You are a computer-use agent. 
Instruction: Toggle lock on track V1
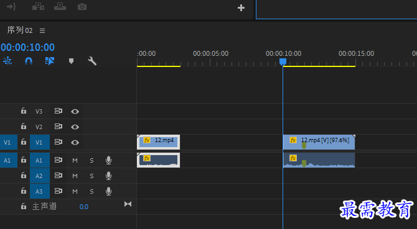pyautogui.click(x=24, y=141)
